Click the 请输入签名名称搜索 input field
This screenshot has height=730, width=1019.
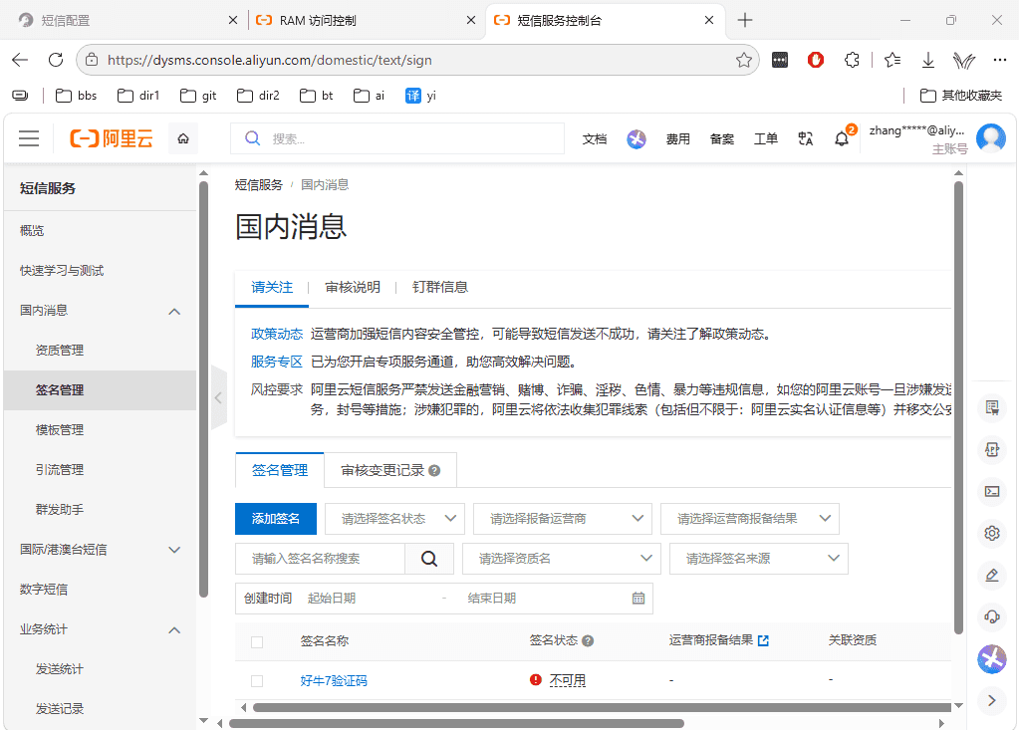coord(321,559)
